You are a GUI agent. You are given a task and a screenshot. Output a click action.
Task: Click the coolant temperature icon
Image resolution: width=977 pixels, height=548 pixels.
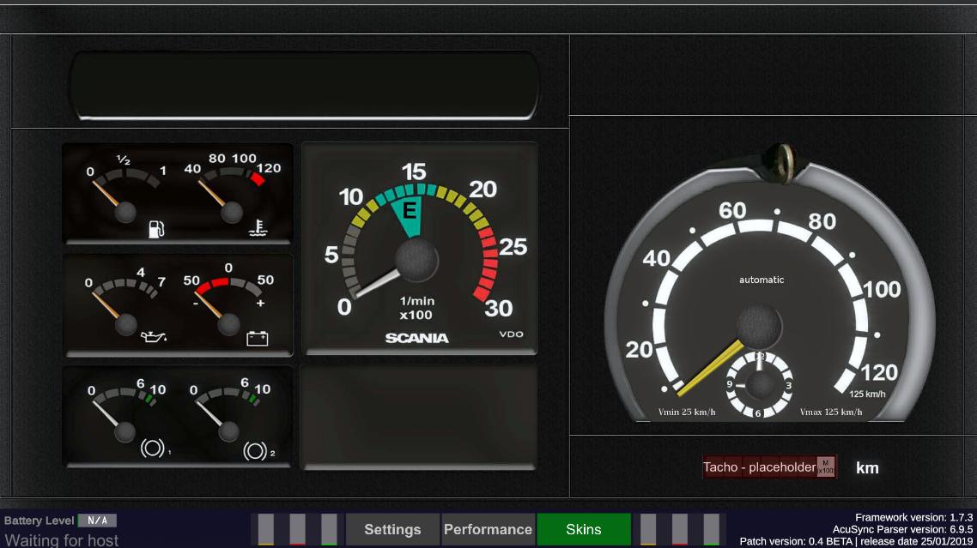point(257,228)
